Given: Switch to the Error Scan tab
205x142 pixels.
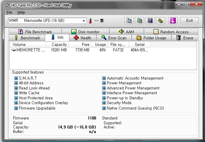Looking at the screenshot, I should [114, 38].
